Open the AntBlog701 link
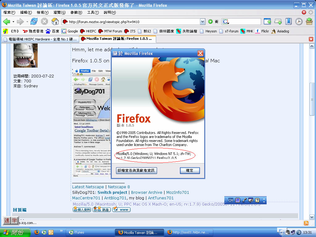The height and width of the screenshot is (237, 316). point(115,198)
